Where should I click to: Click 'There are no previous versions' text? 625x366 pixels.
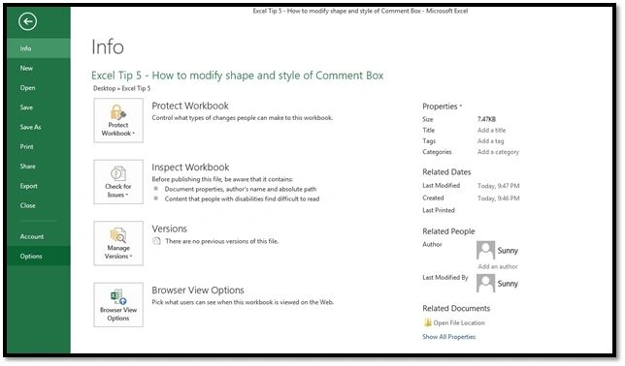(x=221, y=241)
